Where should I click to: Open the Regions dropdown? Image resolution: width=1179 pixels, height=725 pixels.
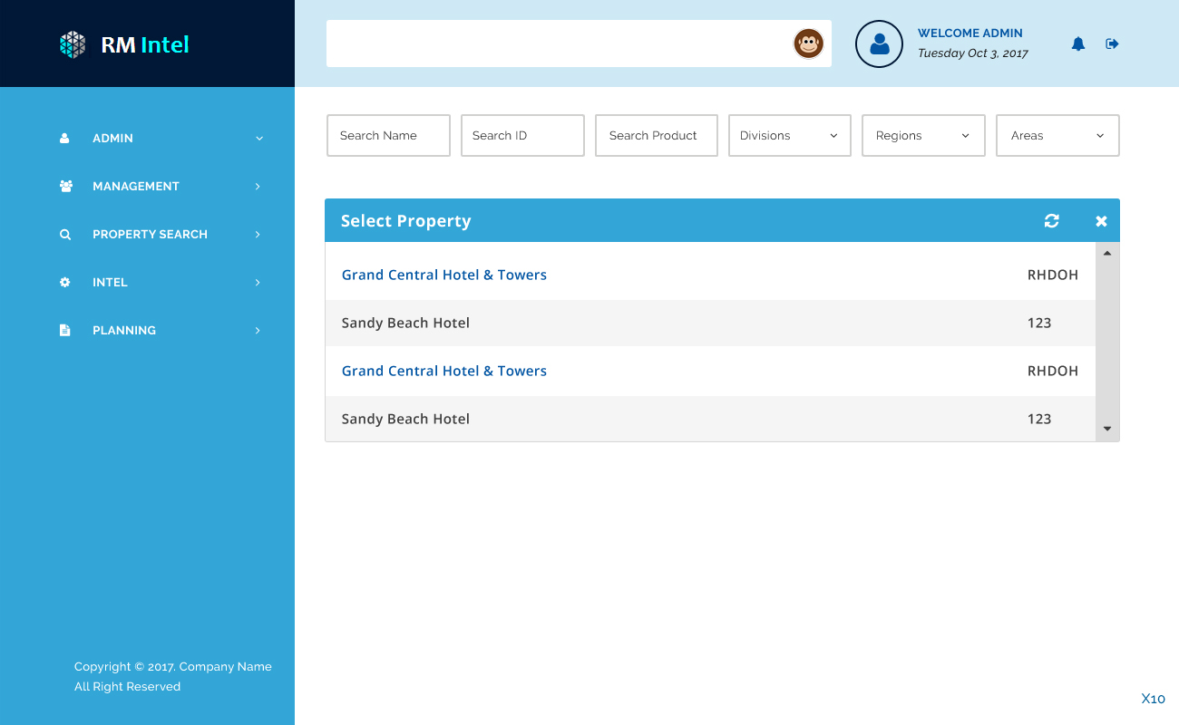(923, 135)
